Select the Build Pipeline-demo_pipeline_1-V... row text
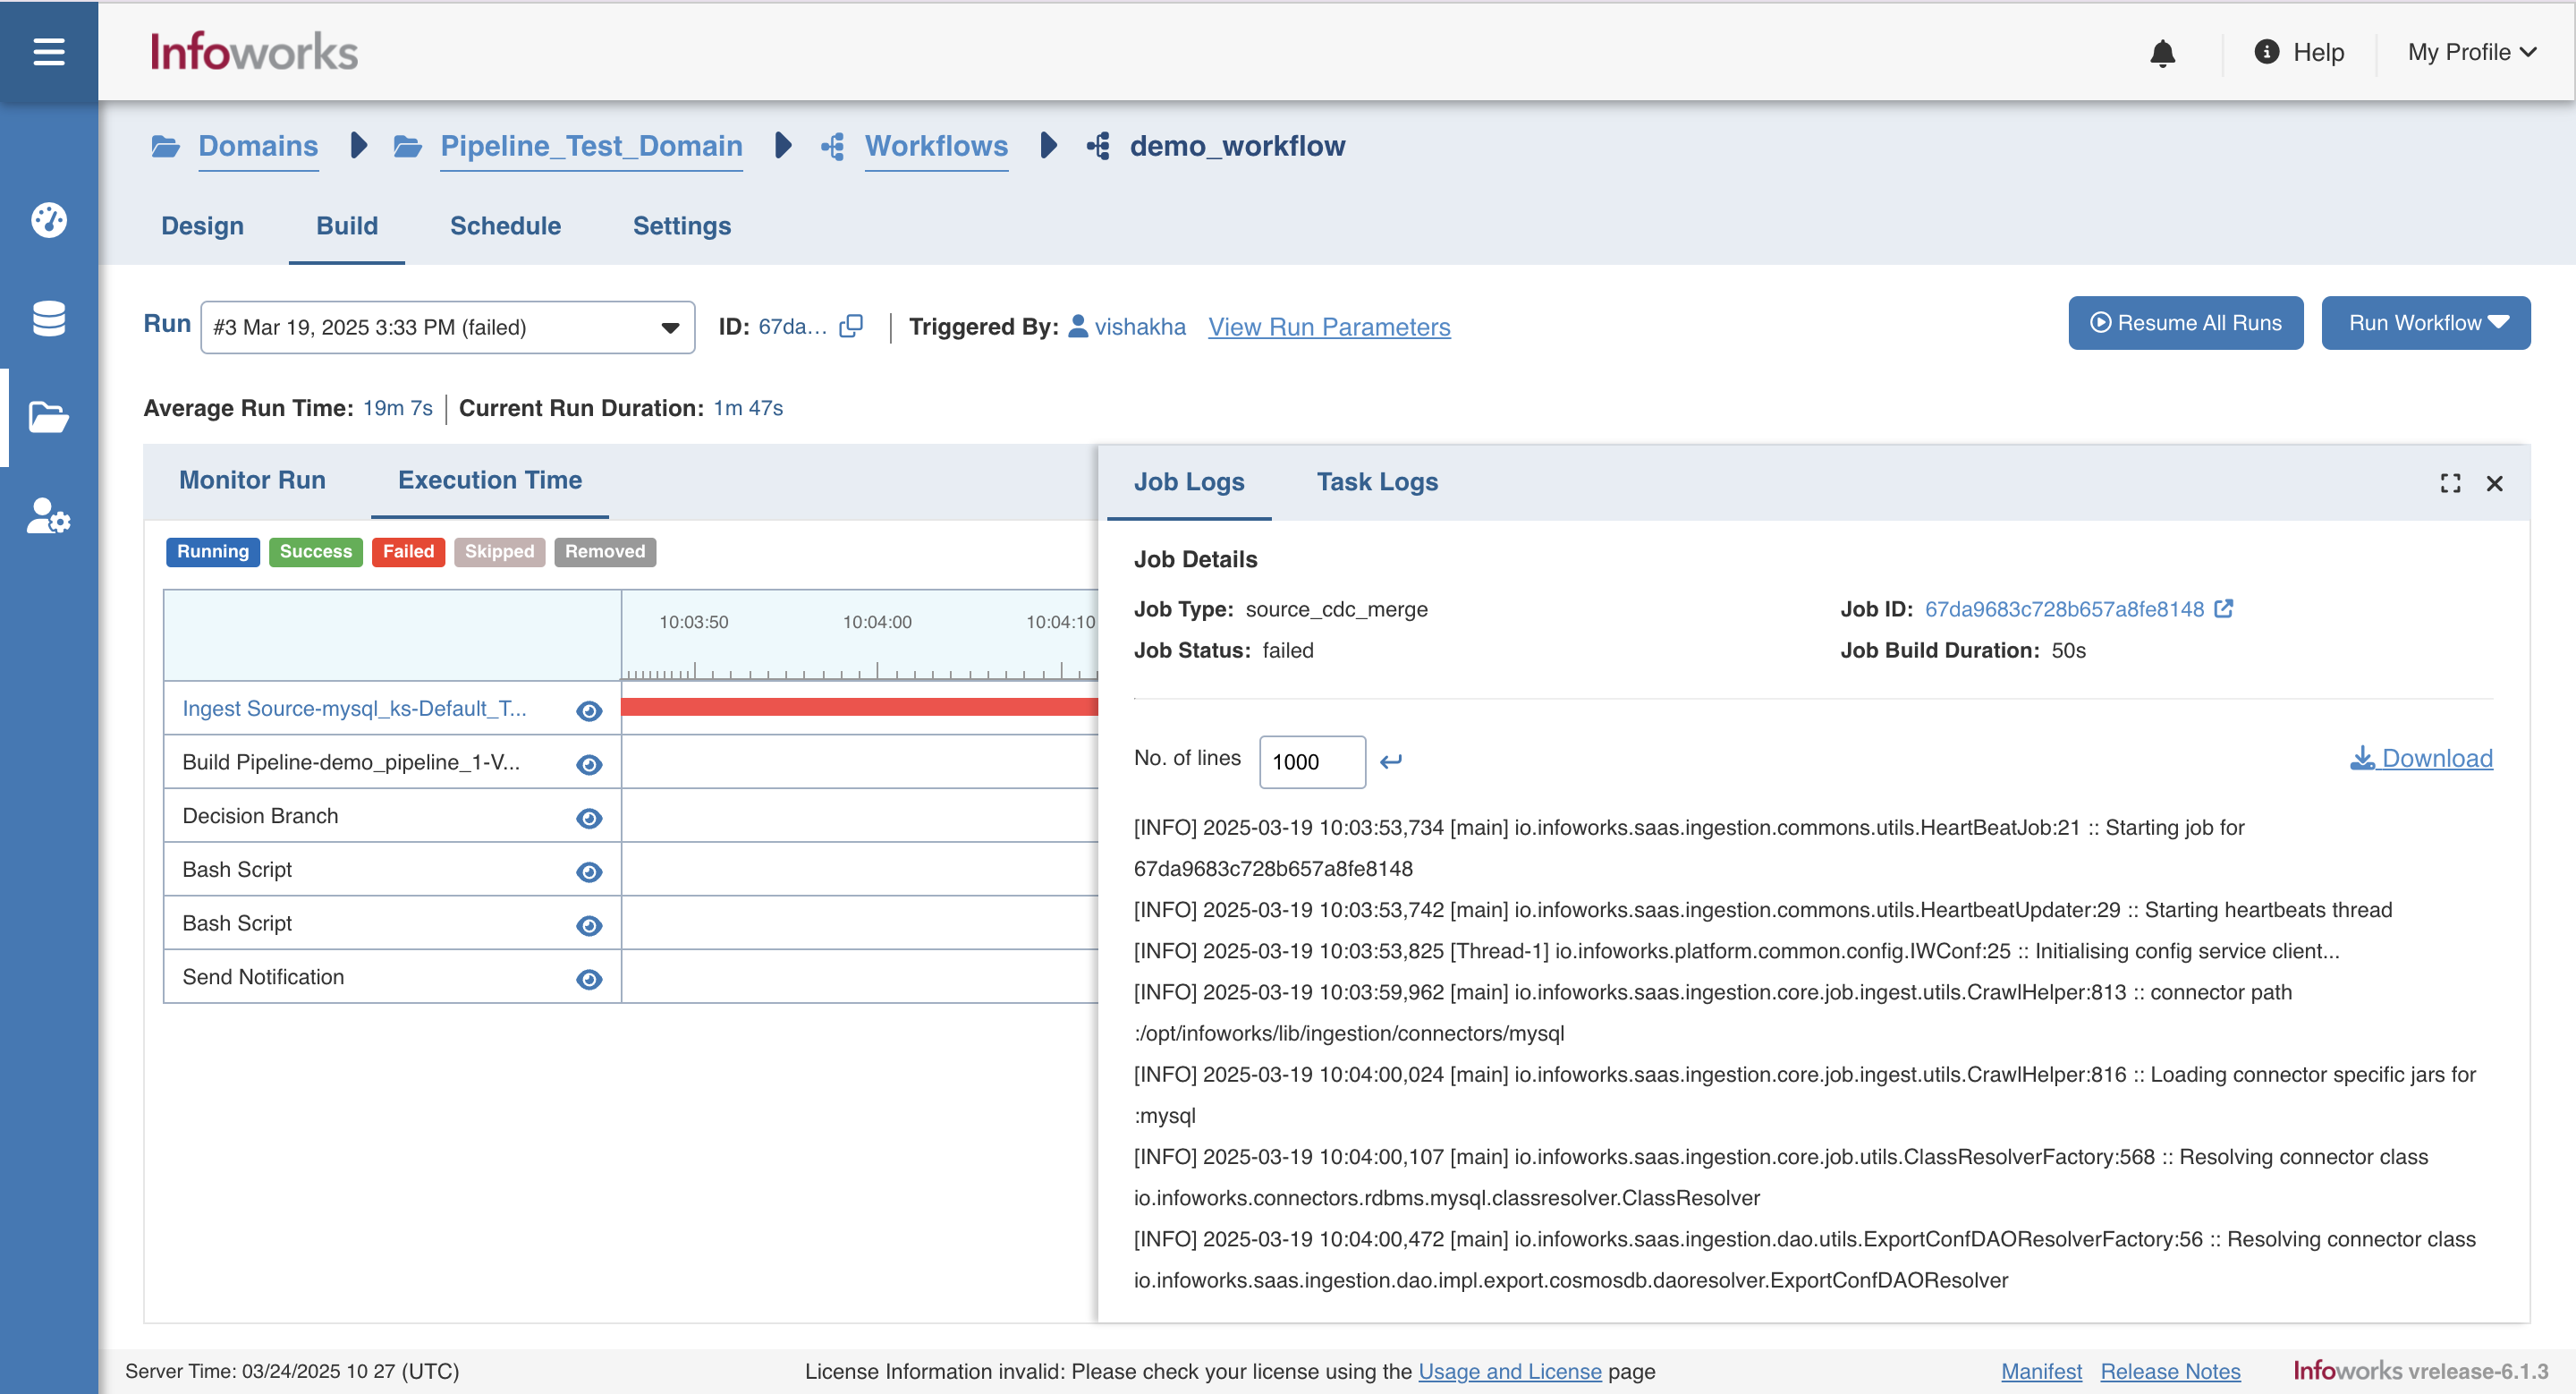The height and width of the screenshot is (1394, 2576). (x=351, y=762)
